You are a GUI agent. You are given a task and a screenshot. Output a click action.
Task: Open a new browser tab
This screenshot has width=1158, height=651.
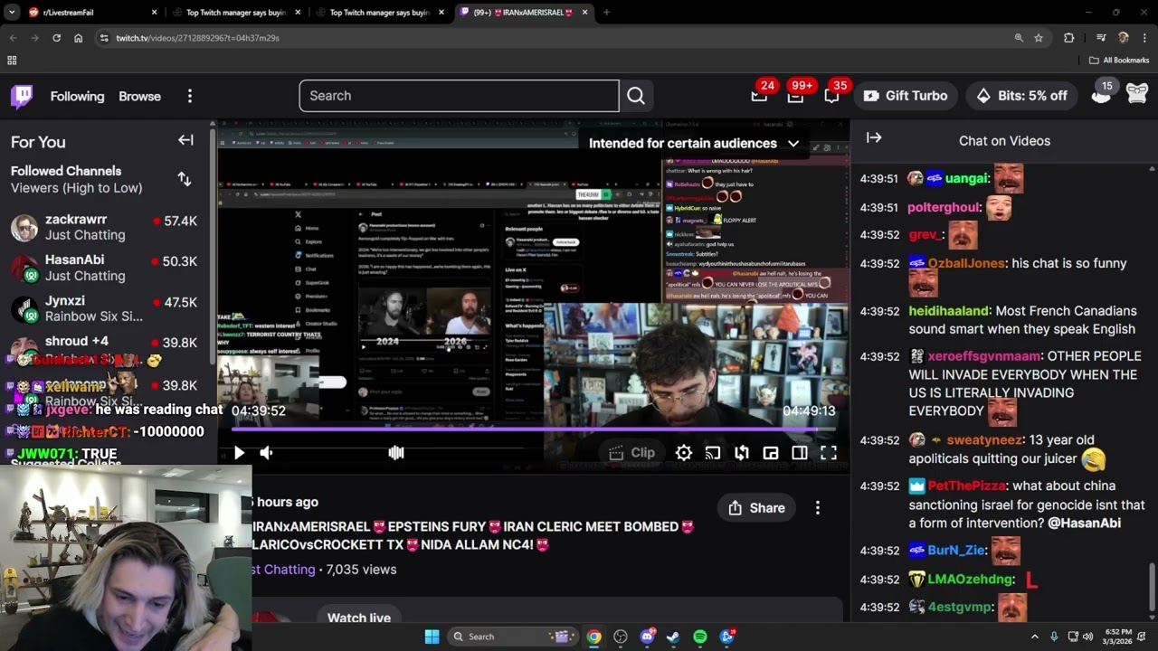[606, 13]
